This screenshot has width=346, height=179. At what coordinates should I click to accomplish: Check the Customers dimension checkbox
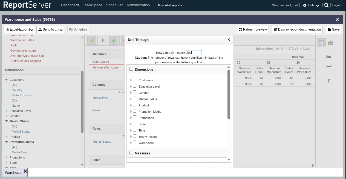[135, 80]
